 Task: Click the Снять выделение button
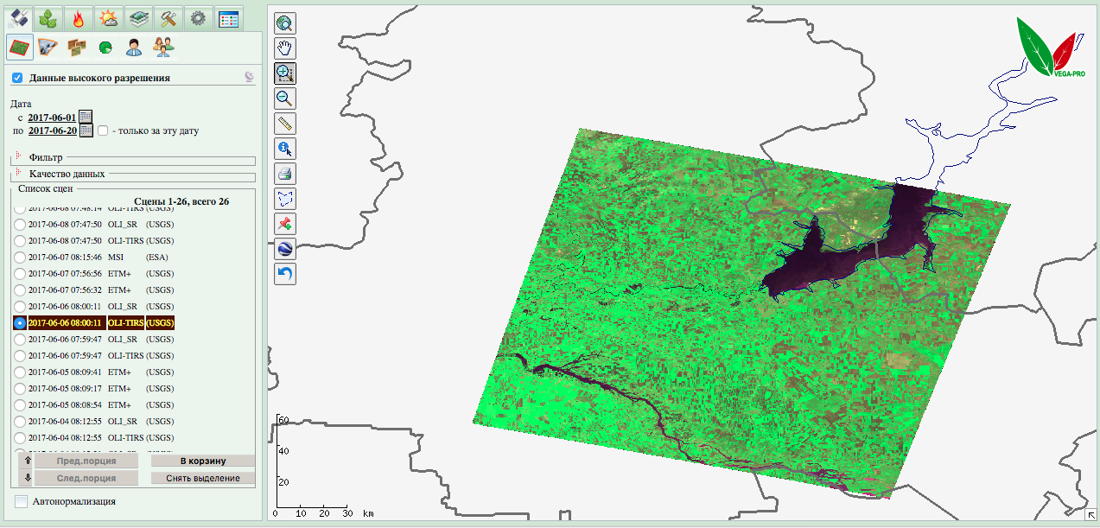tap(203, 478)
